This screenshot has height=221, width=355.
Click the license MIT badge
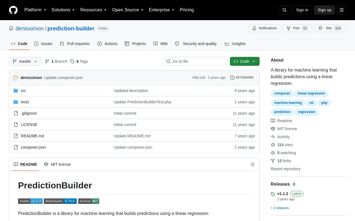[89, 201]
